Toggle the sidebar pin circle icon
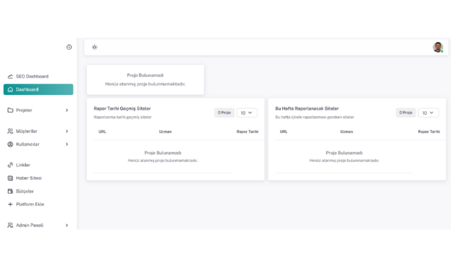The image size is (451, 254). point(69,47)
